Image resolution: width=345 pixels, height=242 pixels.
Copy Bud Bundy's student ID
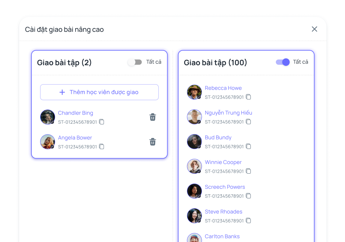click(x=248, y=146)
